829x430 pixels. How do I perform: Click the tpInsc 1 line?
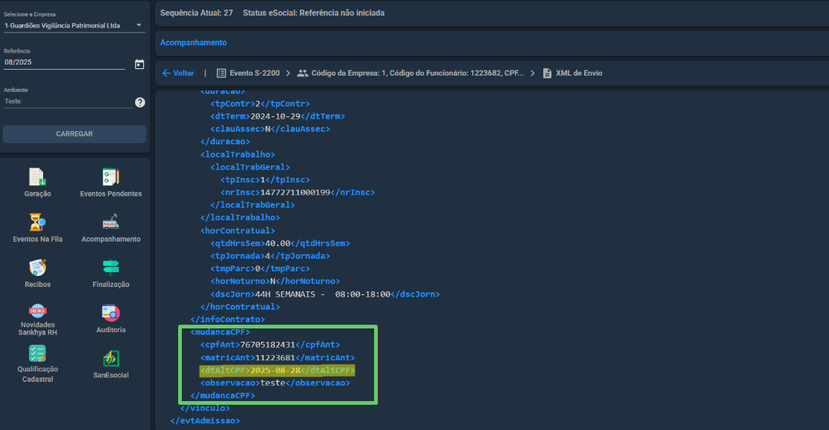[265, 179]
